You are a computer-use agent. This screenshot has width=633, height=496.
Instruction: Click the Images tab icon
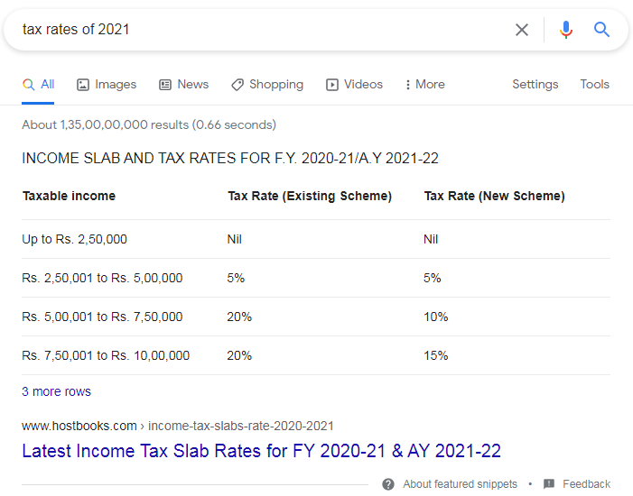(83, 85)
